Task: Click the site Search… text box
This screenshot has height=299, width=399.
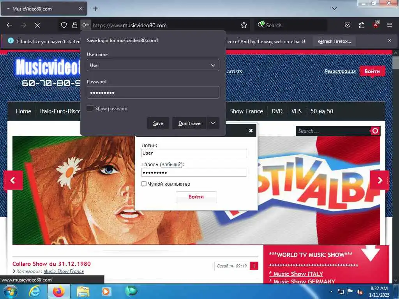Action: pos(333,131)
